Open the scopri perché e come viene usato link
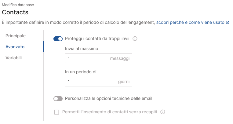Viewport: 233px width, 124px height. 190,23
